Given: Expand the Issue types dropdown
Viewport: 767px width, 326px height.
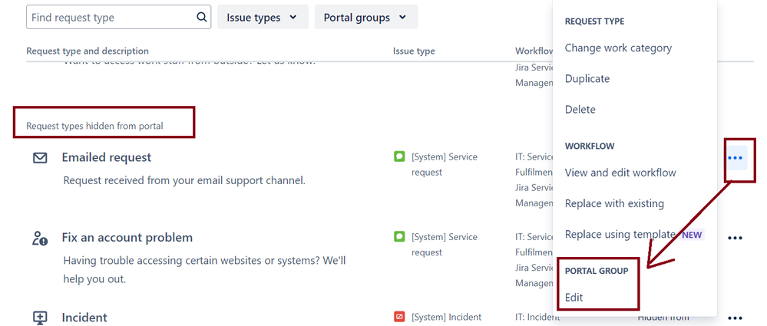Looking at the screenshot, I should point(263,17).
